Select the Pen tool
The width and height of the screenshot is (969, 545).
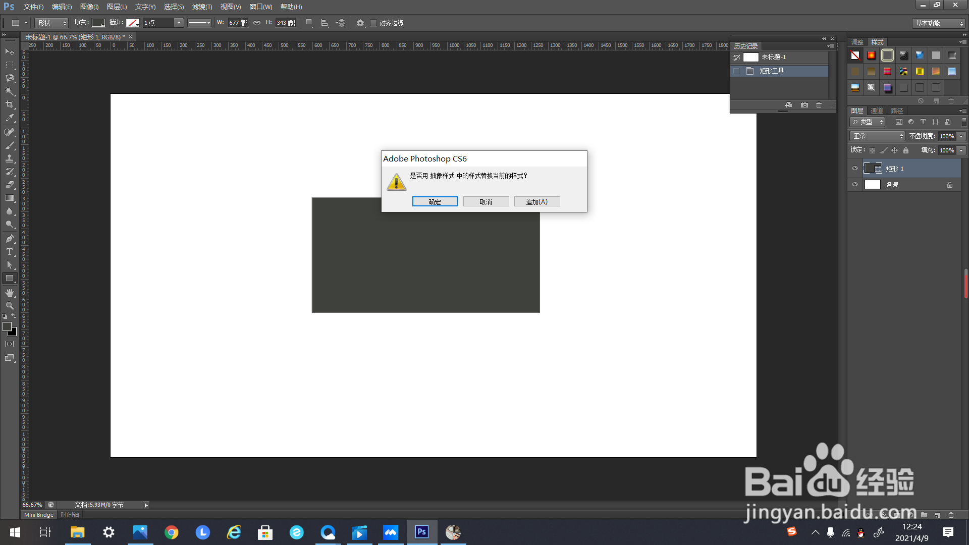coord(10,239)
